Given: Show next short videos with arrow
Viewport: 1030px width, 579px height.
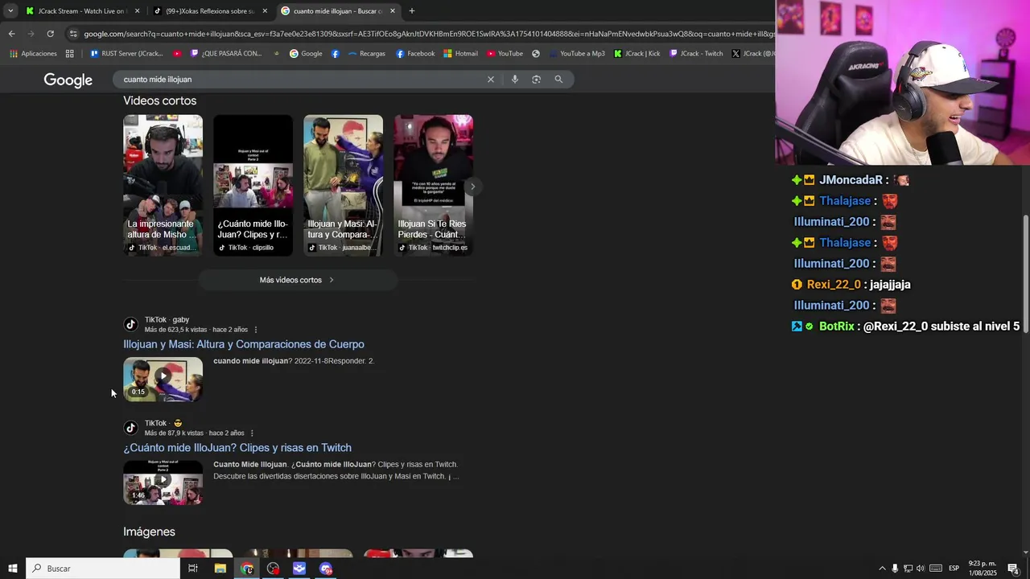Looking at the screenshot, I should (472, 187).
